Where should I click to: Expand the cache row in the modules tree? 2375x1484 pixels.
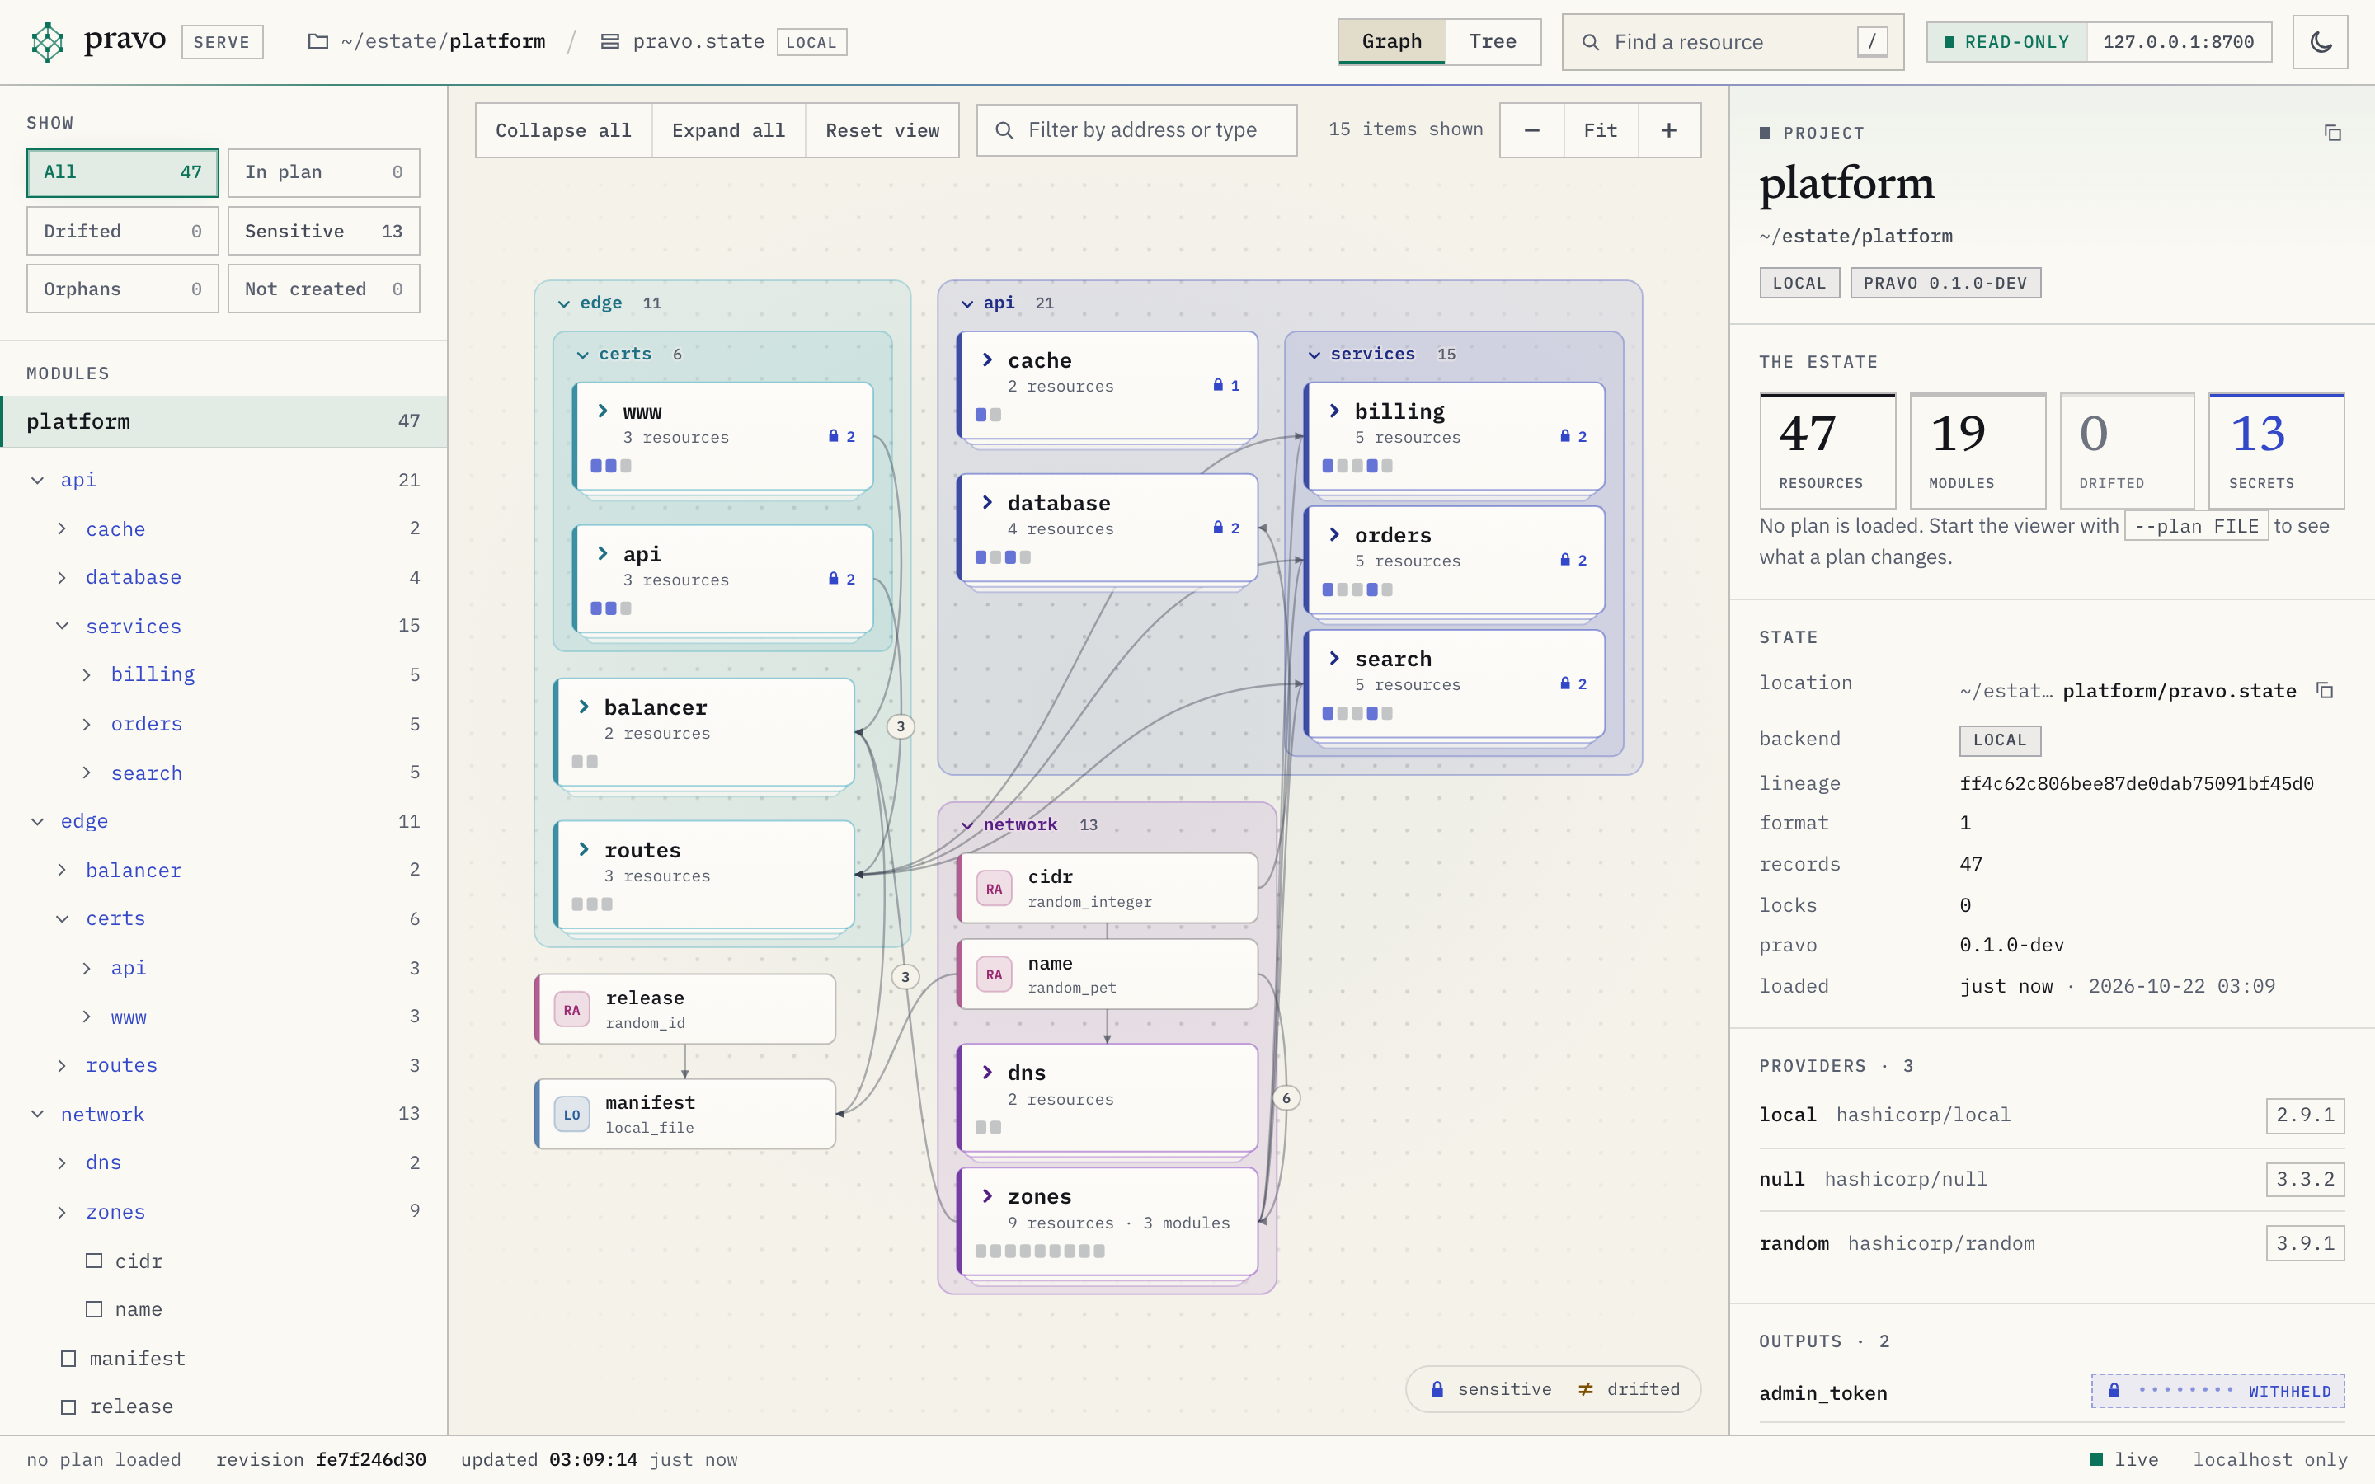[x=62, y=529]
